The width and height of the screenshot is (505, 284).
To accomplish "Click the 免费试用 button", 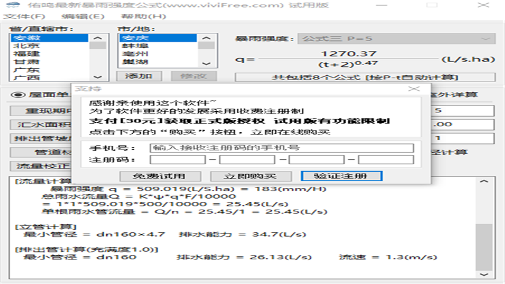I will [x=159, y=176].
